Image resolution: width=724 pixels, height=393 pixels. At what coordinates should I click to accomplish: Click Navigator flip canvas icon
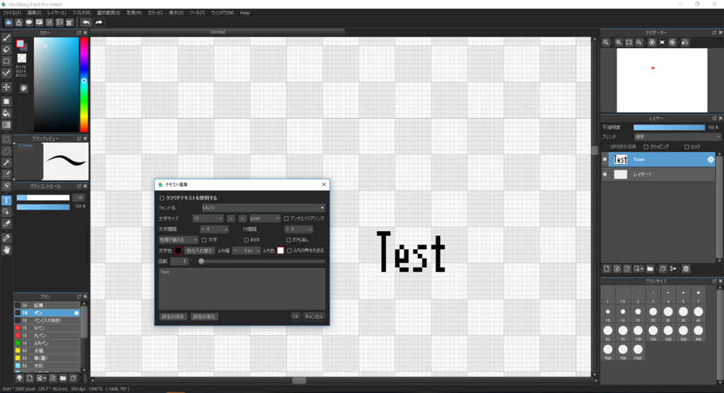click(685, 42)
